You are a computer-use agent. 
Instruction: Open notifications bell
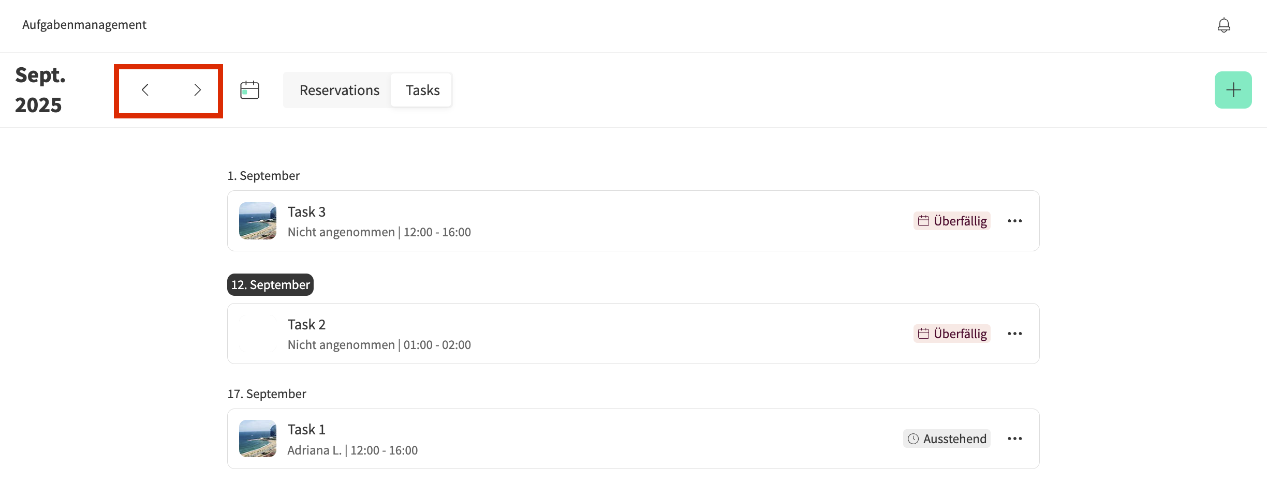[1224, 25]
